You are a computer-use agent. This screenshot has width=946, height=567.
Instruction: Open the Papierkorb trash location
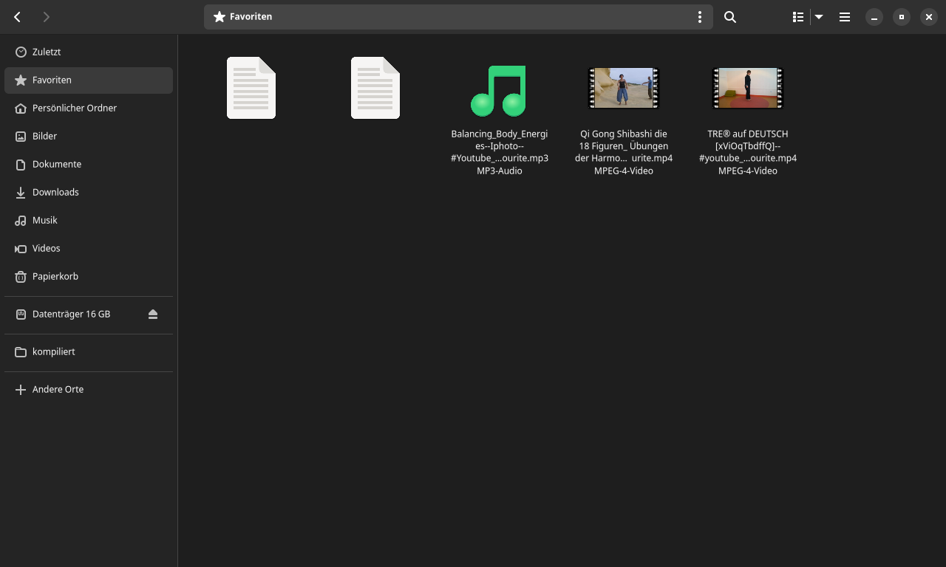55,276
